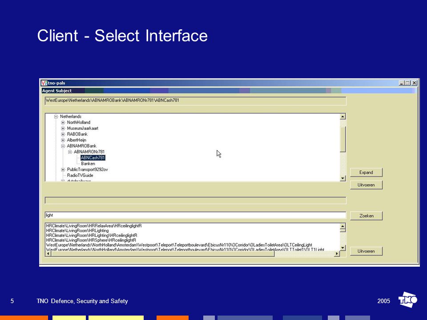
Task: Click the Agent Subject panel header
Action: (229, 91)
